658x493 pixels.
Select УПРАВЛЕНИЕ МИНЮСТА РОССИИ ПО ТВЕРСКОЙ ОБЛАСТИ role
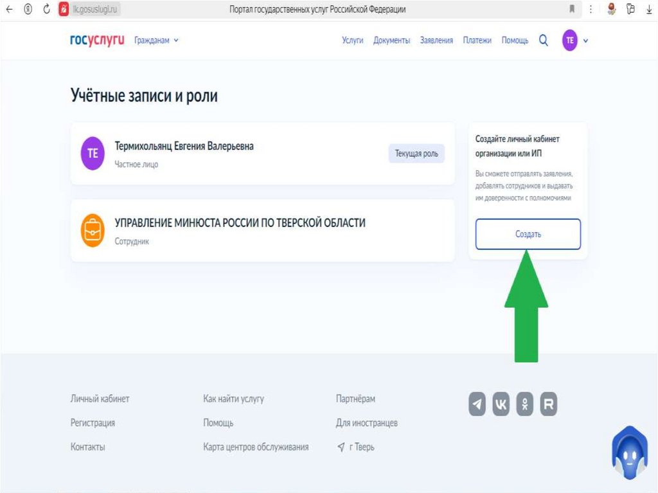(x=263, y=231)
